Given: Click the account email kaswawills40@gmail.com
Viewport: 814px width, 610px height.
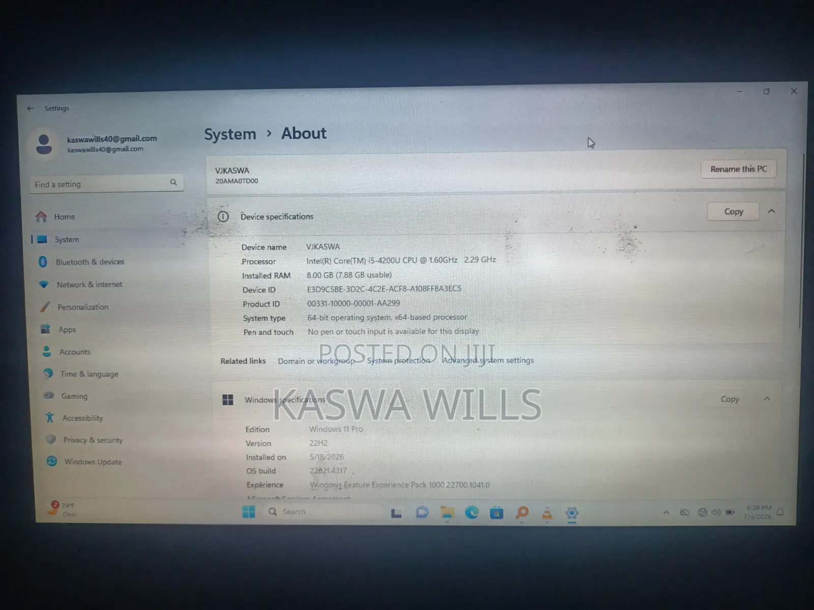Looking at the screenshot, I should pyautogui.click(x=112, y=139).
